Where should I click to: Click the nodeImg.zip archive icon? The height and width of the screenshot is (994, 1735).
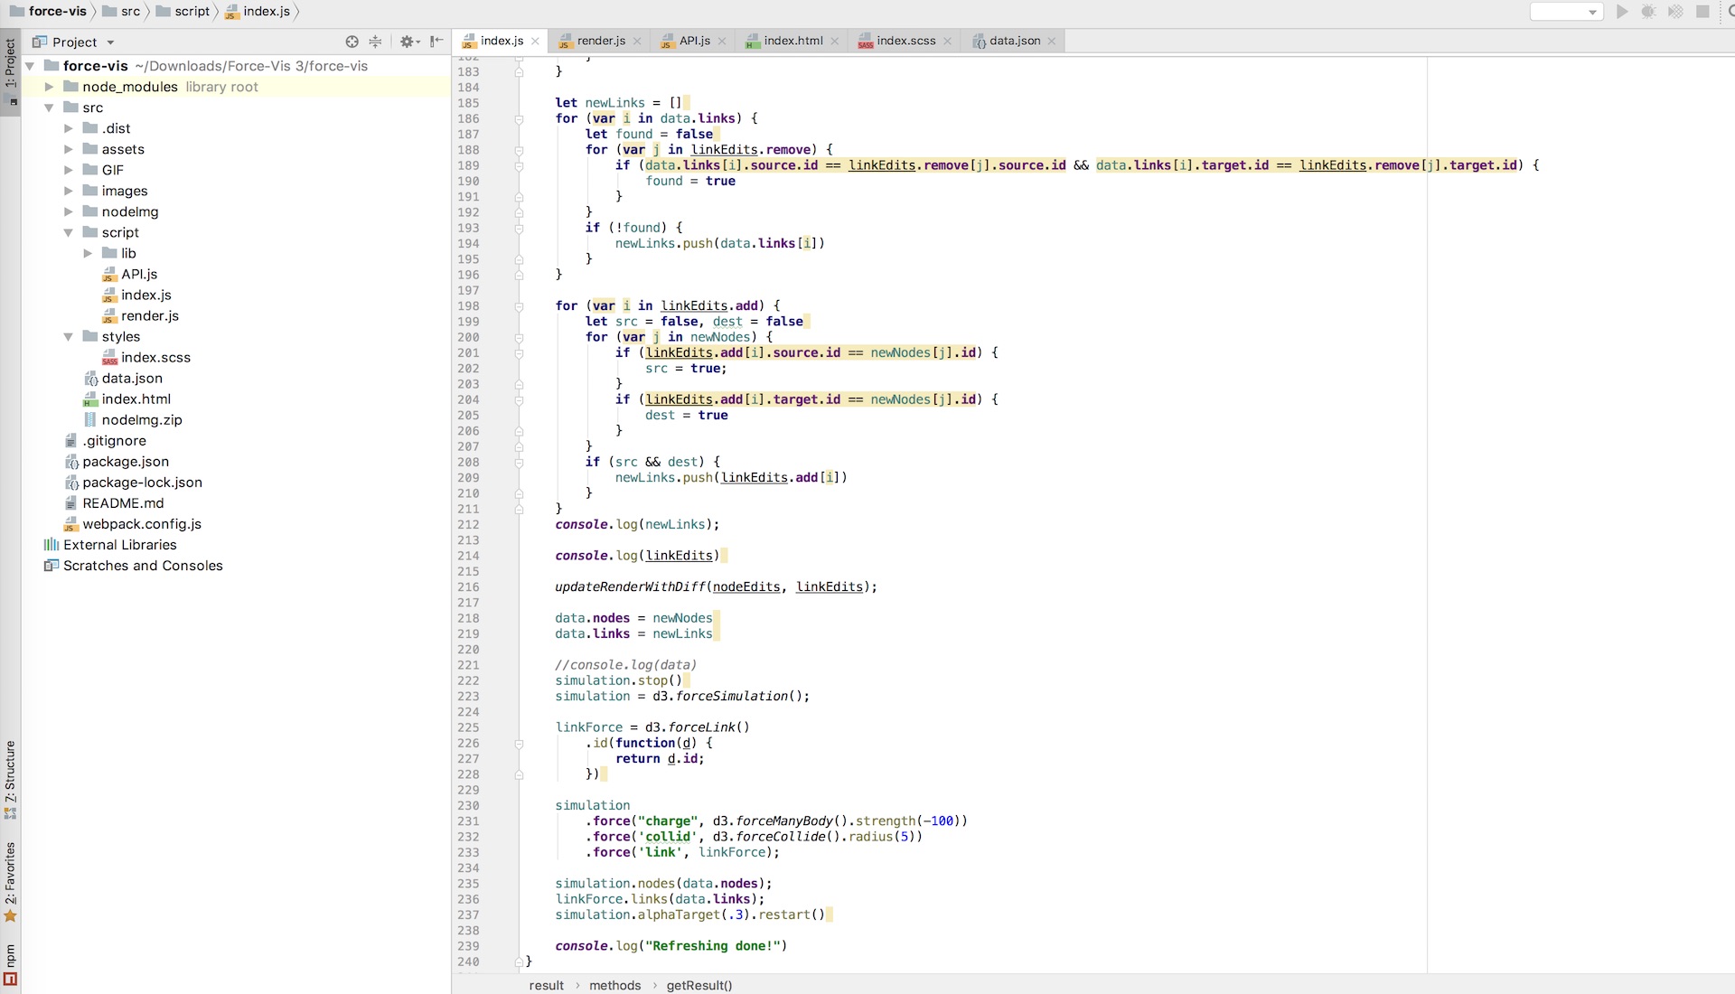[x=90, y=420]
